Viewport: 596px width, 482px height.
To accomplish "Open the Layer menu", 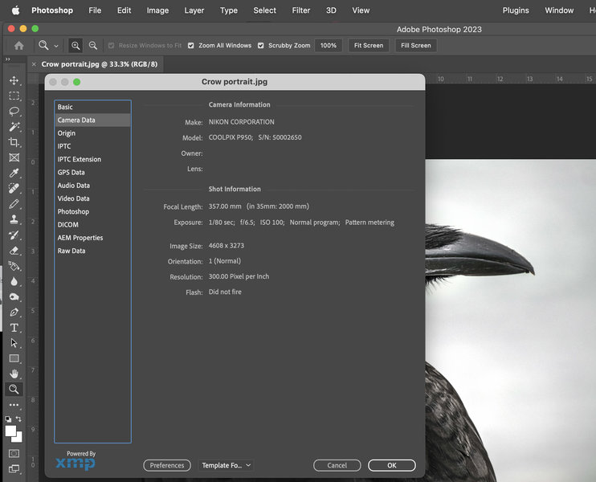I will pyautogui.click(x=194, y=10).
